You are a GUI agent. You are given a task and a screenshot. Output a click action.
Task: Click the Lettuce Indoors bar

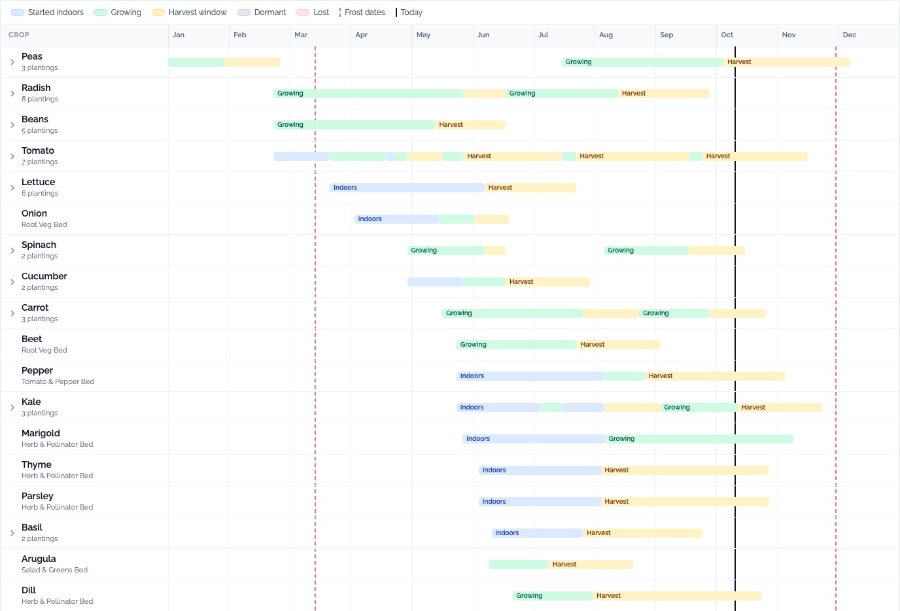click(407, 188)
